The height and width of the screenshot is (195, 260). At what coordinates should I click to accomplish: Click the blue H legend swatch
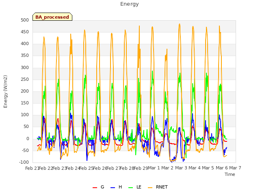click(113, 188)
